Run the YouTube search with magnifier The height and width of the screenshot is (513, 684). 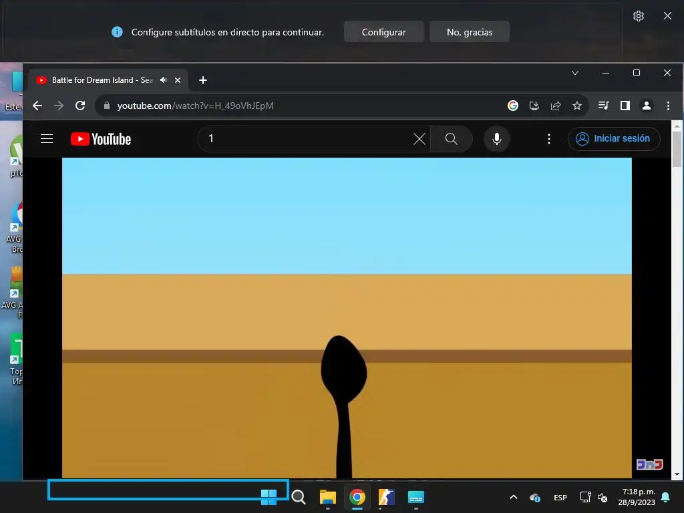[x=452, y=139]
